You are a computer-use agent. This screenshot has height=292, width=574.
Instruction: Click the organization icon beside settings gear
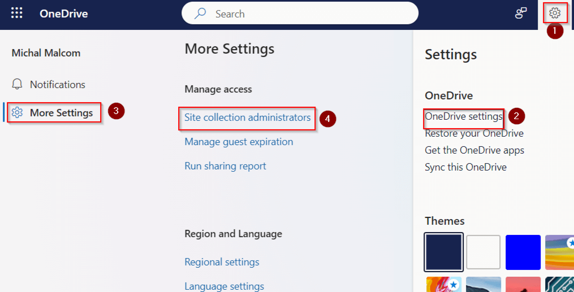[521, 14]
